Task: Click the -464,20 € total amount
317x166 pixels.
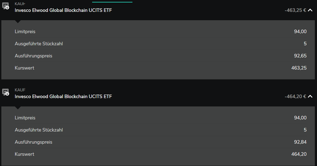Action: click(x=295, y=96)
